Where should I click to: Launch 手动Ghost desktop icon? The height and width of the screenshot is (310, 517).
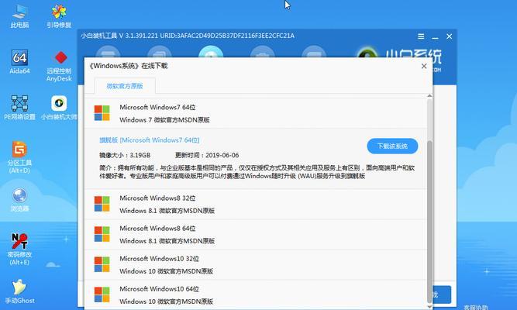[19, 291]
